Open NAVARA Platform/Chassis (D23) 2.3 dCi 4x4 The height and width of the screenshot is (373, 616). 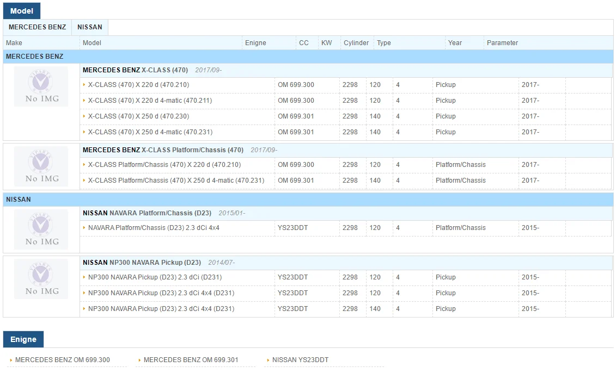tap(154, 227)
